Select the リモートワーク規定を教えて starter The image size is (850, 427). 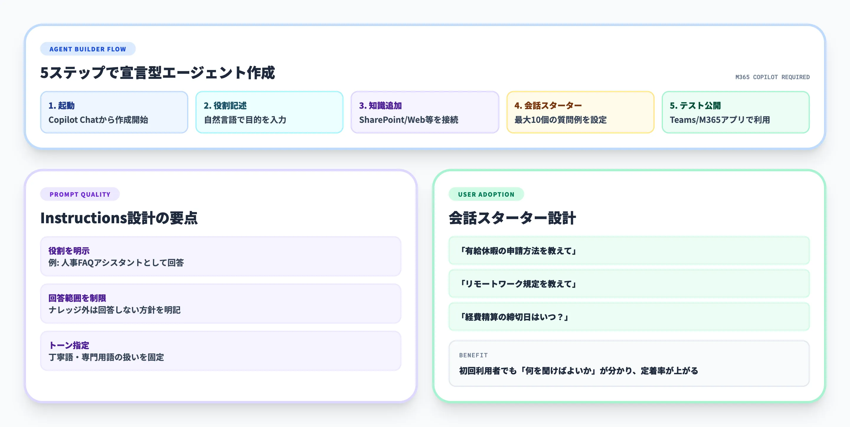[629, 284]
